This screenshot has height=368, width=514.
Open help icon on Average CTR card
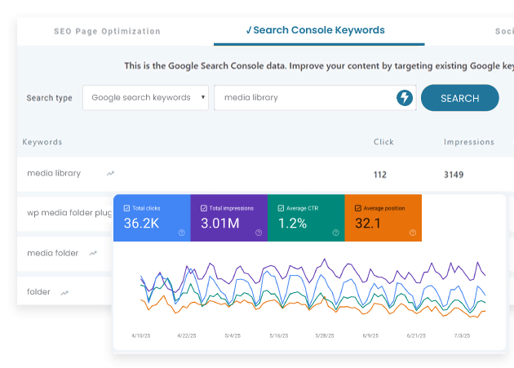(x=335, y=233)
